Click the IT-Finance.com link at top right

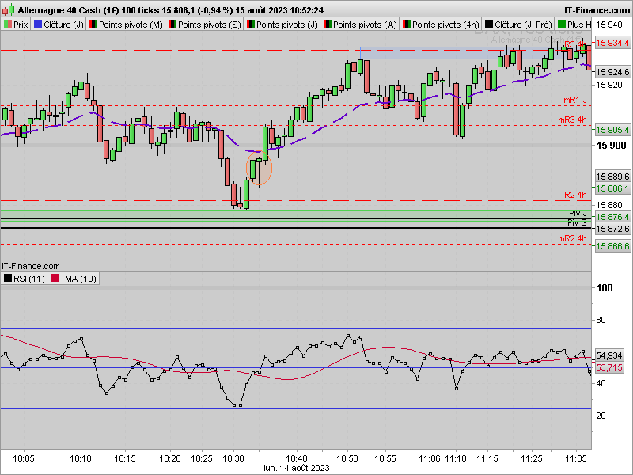click(597, 10)
